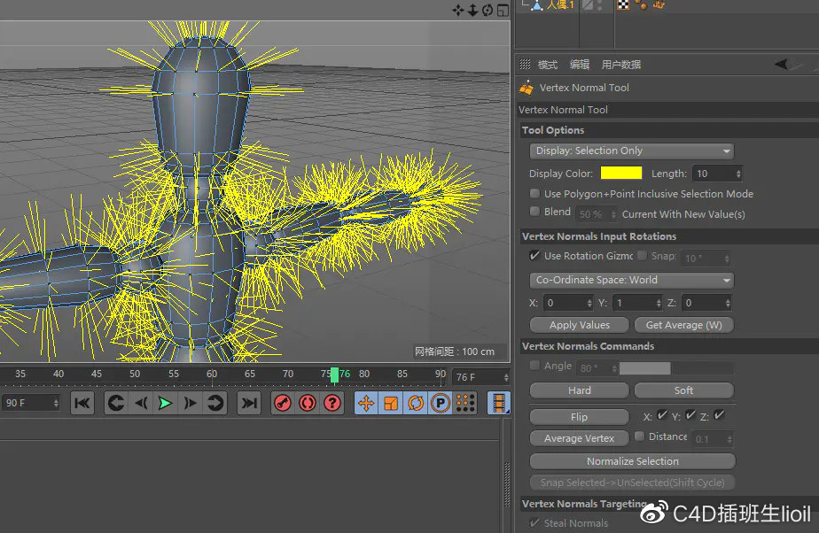Select the record scale keyframes icon
Viewport: 819px width, 533px height.
click(391, 404)
